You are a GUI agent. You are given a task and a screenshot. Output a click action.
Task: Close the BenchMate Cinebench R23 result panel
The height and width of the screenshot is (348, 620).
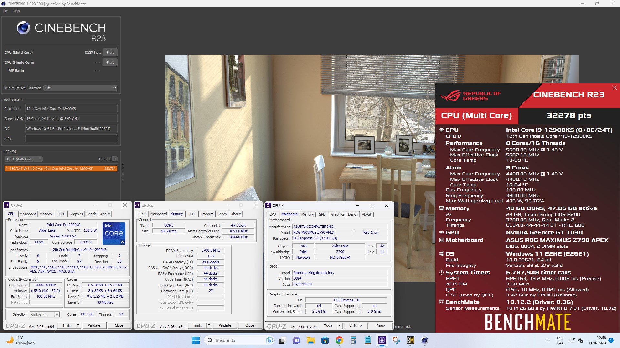(615, 88)
